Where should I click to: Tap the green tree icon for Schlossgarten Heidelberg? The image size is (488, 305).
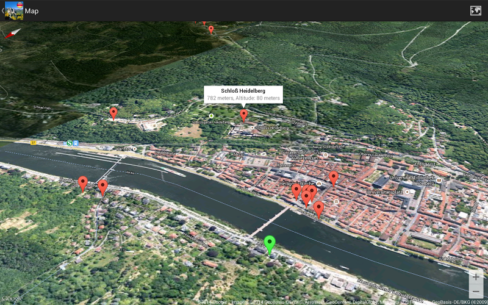(211, 116)
